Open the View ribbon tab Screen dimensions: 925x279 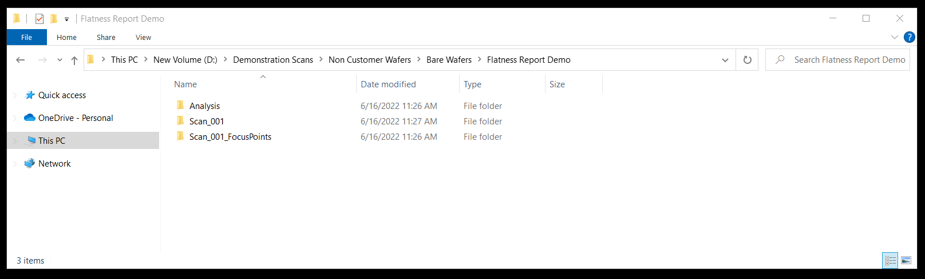pyautogui.click(x=143, y=37)
